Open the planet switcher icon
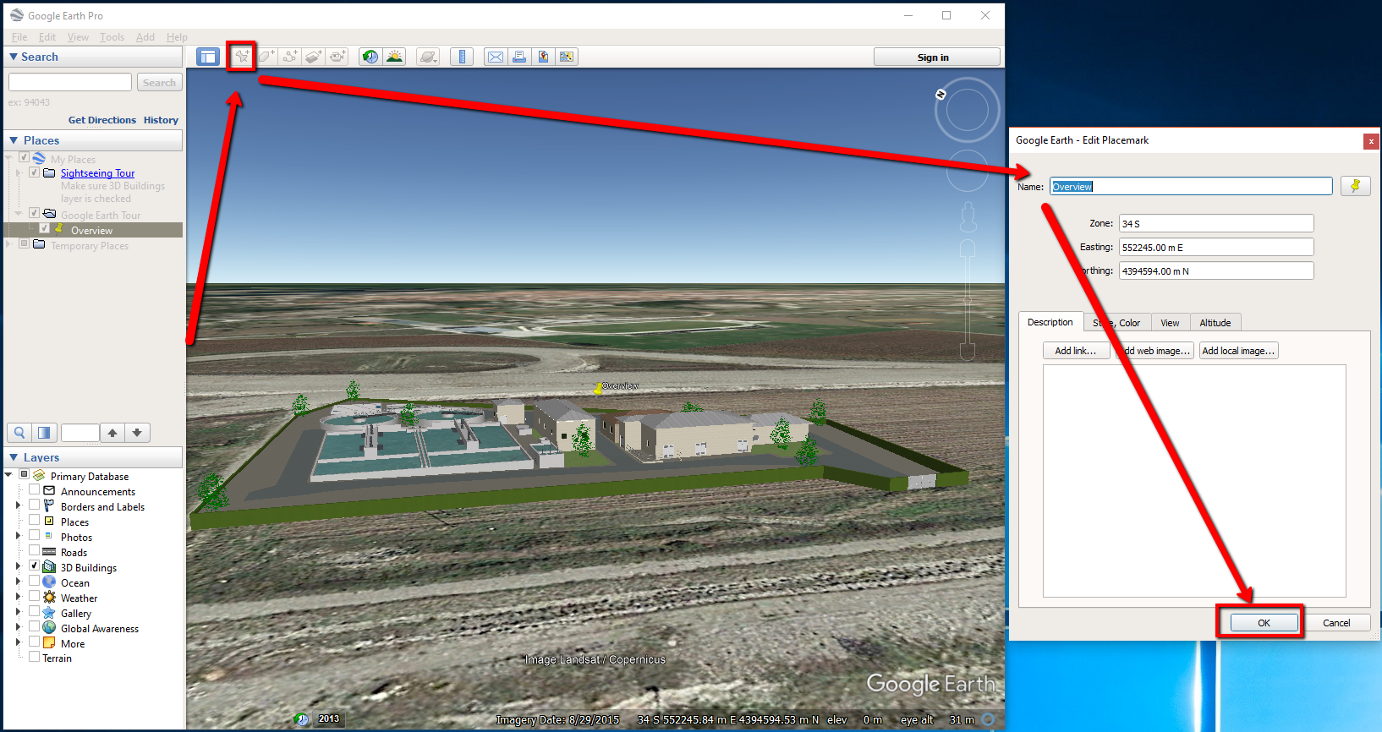The width and height of the screenshot is (1382, 732). click(x=428, y=57)
